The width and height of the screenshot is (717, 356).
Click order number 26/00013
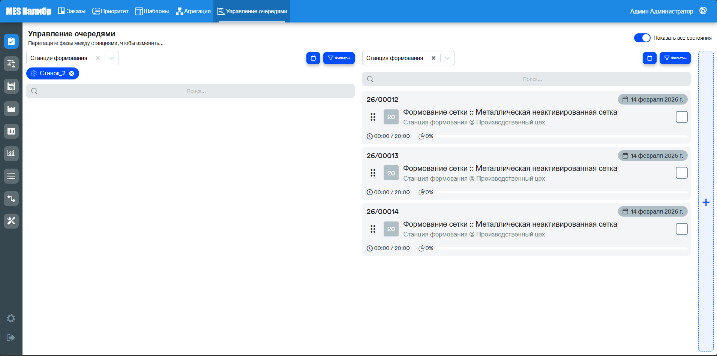(x=382, y=156)
